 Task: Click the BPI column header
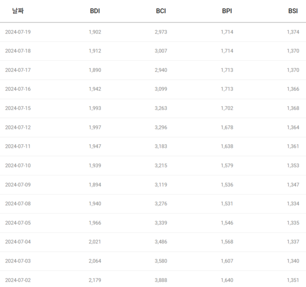tap(227, 11)
